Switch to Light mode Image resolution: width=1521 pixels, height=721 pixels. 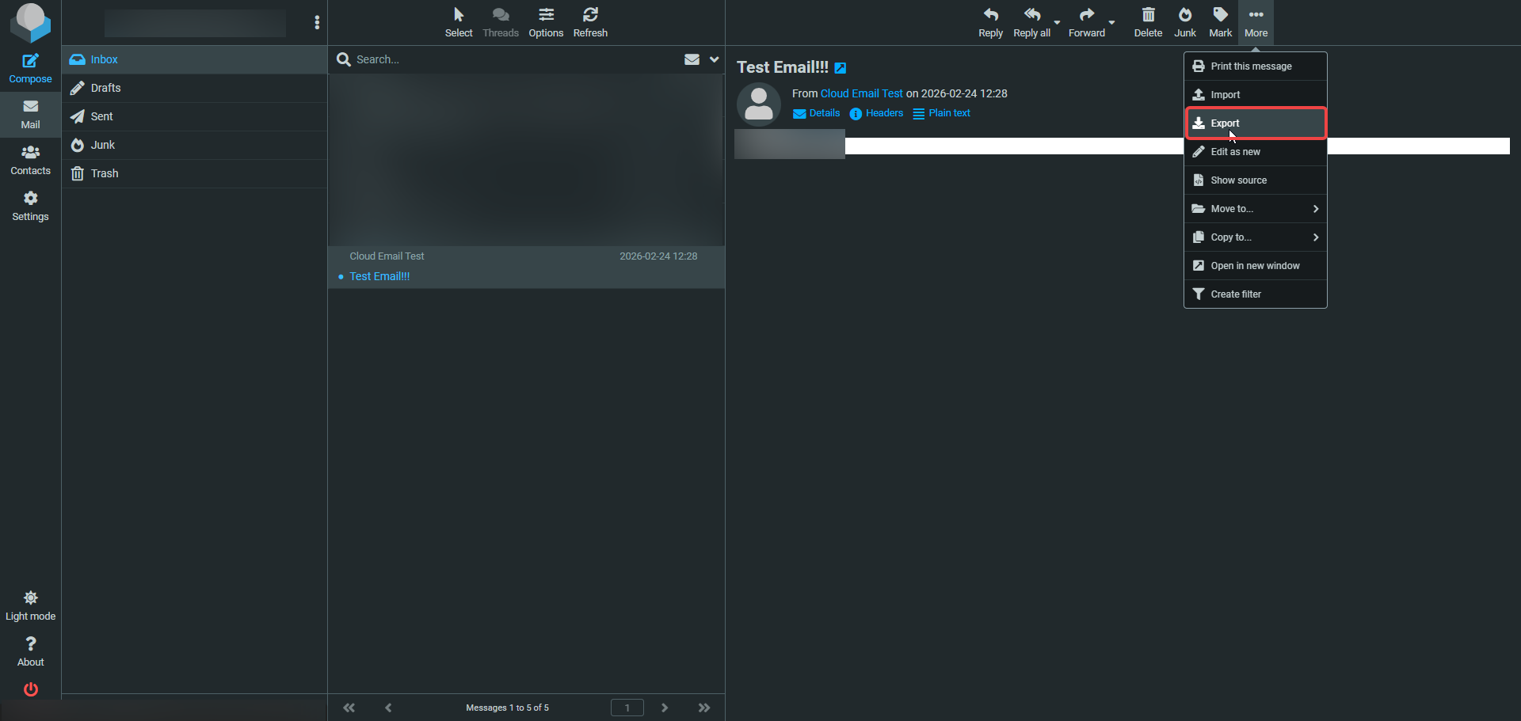[x=30, y=605]
